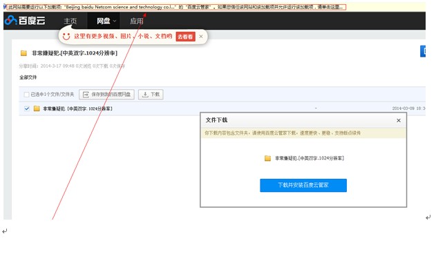
Task: Open the 主页 home tab
Action: pyautogui.click(x=70, y=21)
